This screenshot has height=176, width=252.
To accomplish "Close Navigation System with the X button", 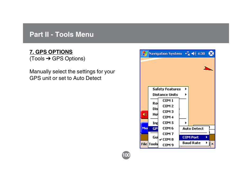I will coord(211,53).
